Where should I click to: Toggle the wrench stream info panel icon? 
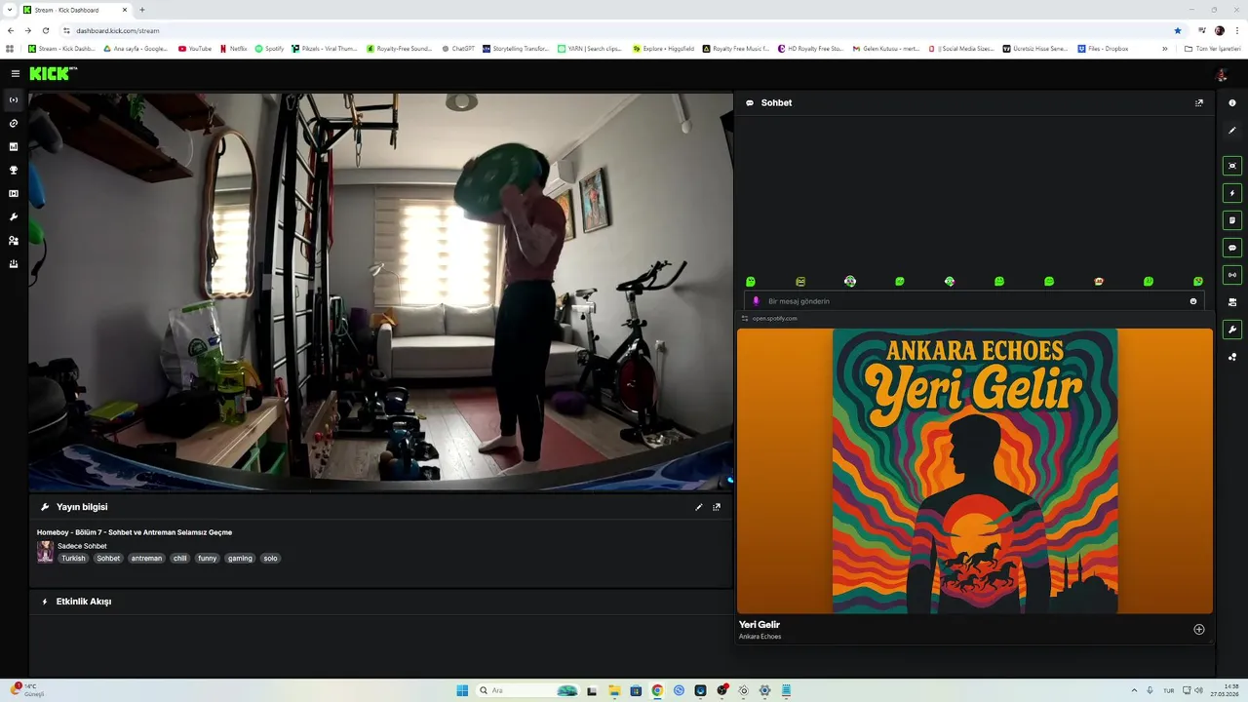(1232, 330)
